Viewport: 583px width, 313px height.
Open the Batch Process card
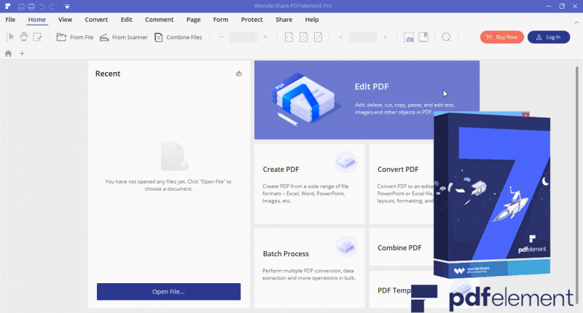(x=309, y=268)
